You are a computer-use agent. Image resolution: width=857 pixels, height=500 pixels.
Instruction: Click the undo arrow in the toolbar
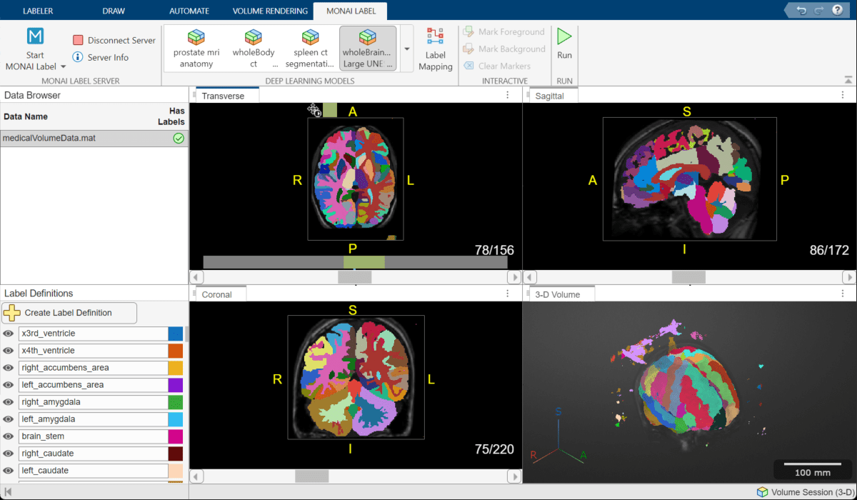(x=801, y=10)
